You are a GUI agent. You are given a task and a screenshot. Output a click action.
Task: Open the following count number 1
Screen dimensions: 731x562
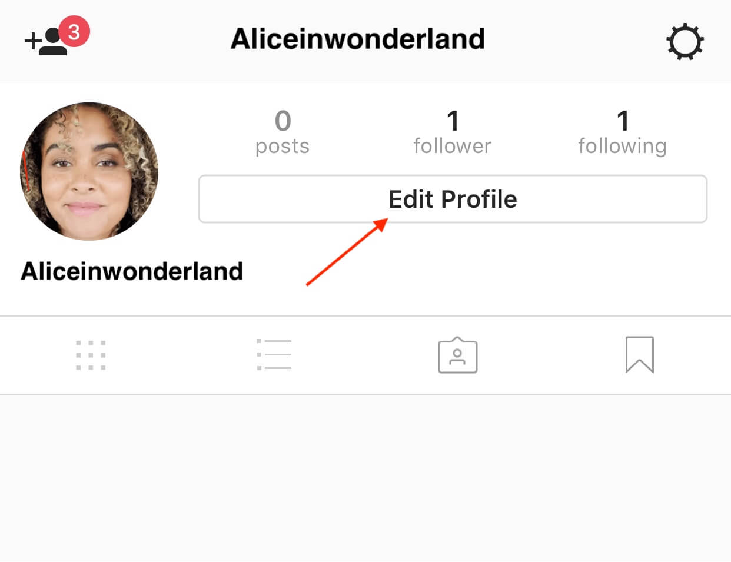[x=622, y=121]
